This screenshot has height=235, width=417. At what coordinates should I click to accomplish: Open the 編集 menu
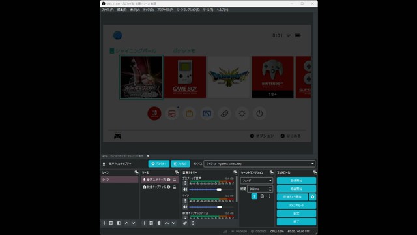(122, 10)
